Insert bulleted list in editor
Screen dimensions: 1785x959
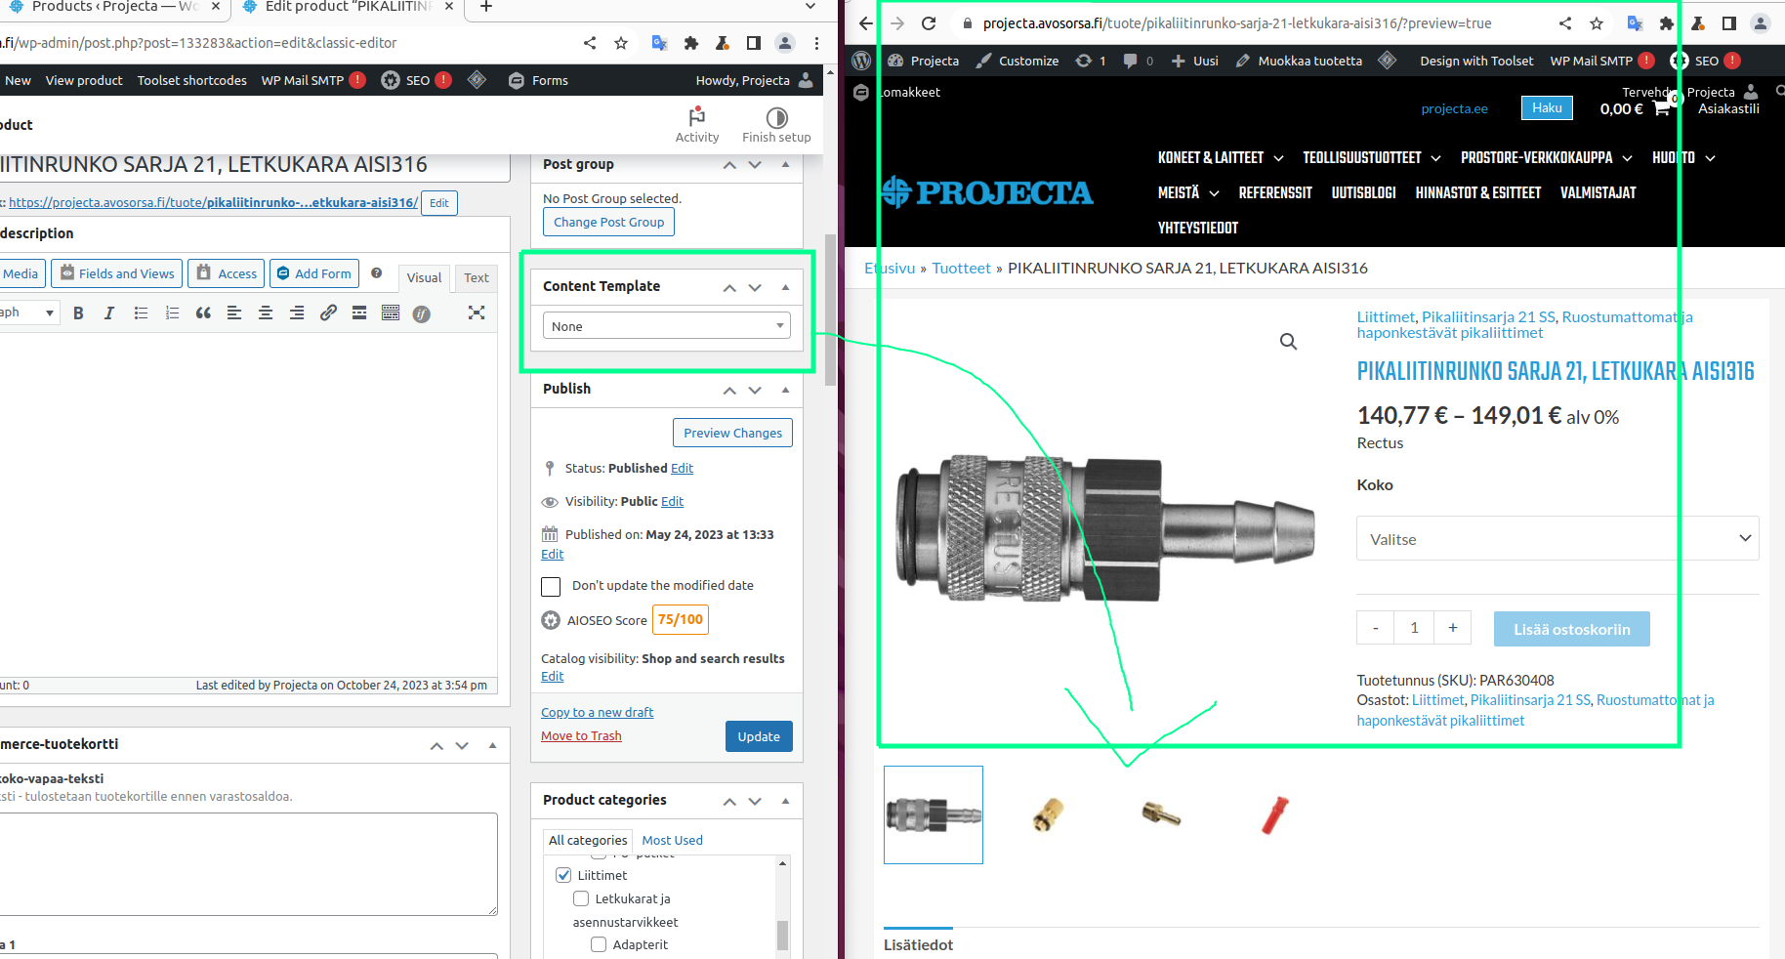point(141,313)
